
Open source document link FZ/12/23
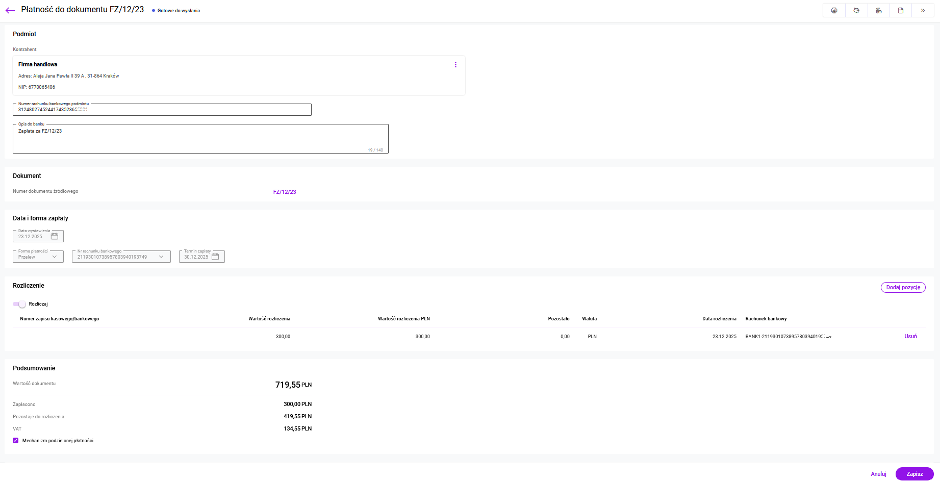[x=285, y=192]
